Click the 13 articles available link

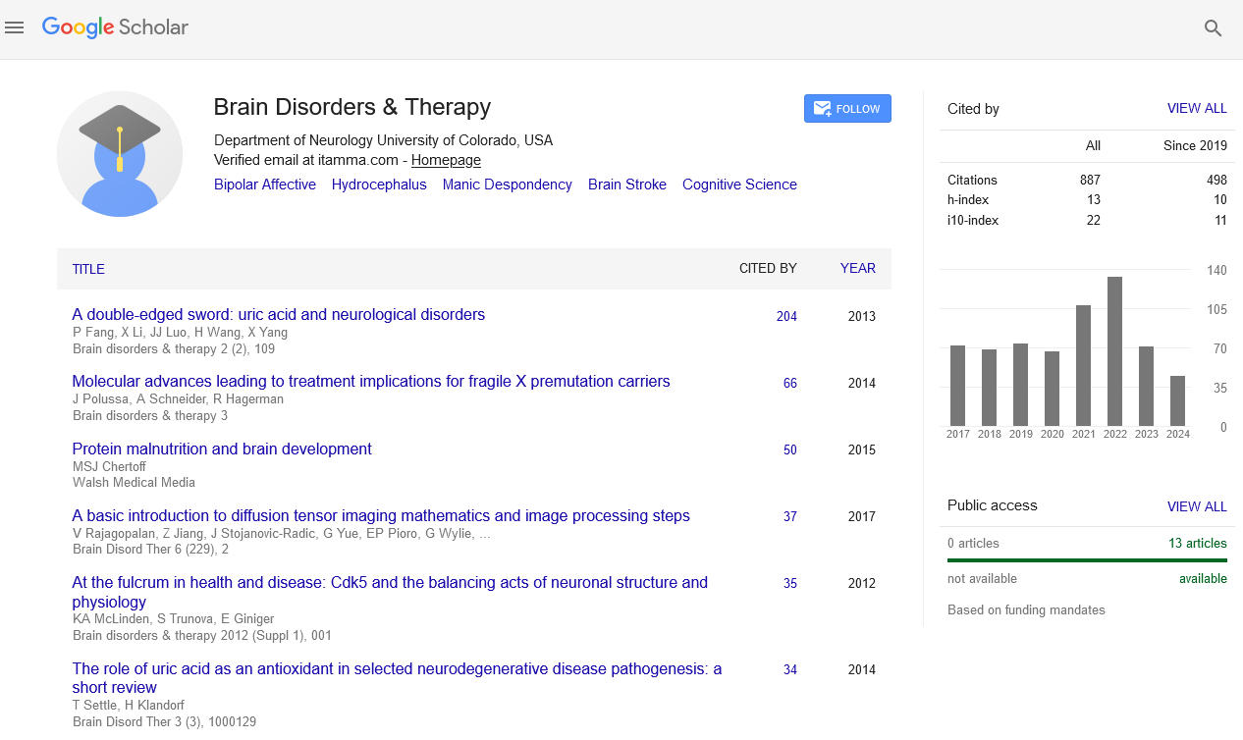point(1198,543)
